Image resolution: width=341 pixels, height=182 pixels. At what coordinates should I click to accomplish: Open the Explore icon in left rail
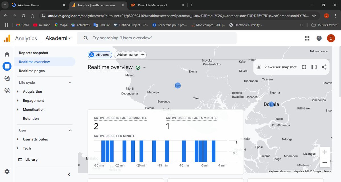pos(7,78)
